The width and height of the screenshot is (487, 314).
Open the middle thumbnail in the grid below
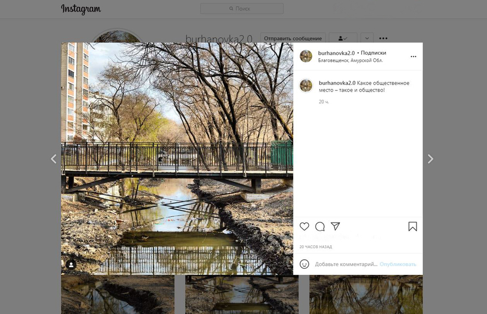coord(242,294)
